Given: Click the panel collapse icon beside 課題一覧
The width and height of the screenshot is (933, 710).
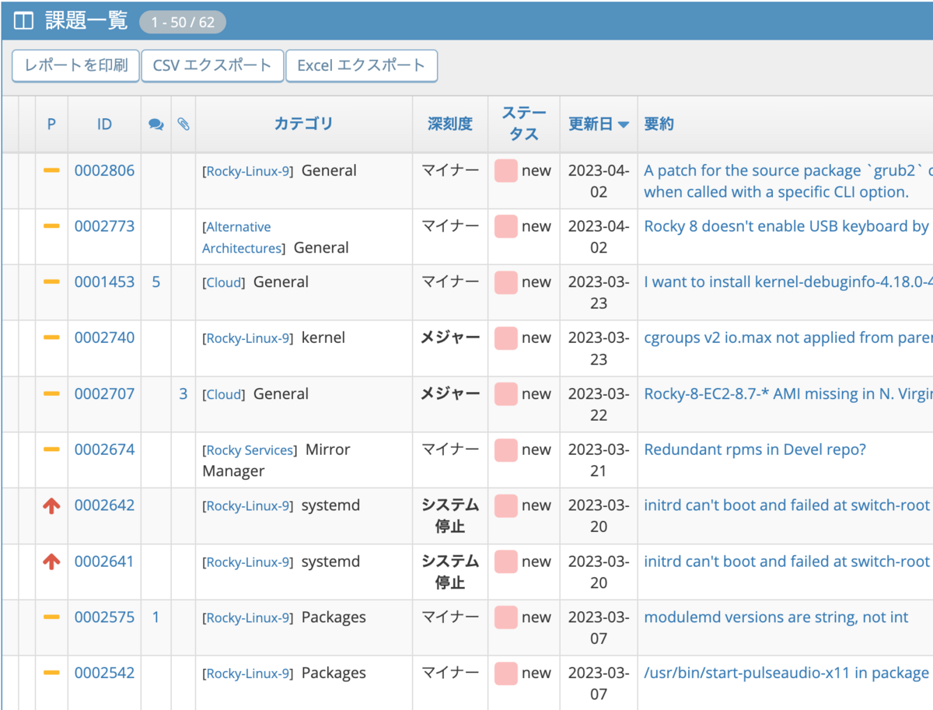Looking at the screenshot, I should coord(23,21).
